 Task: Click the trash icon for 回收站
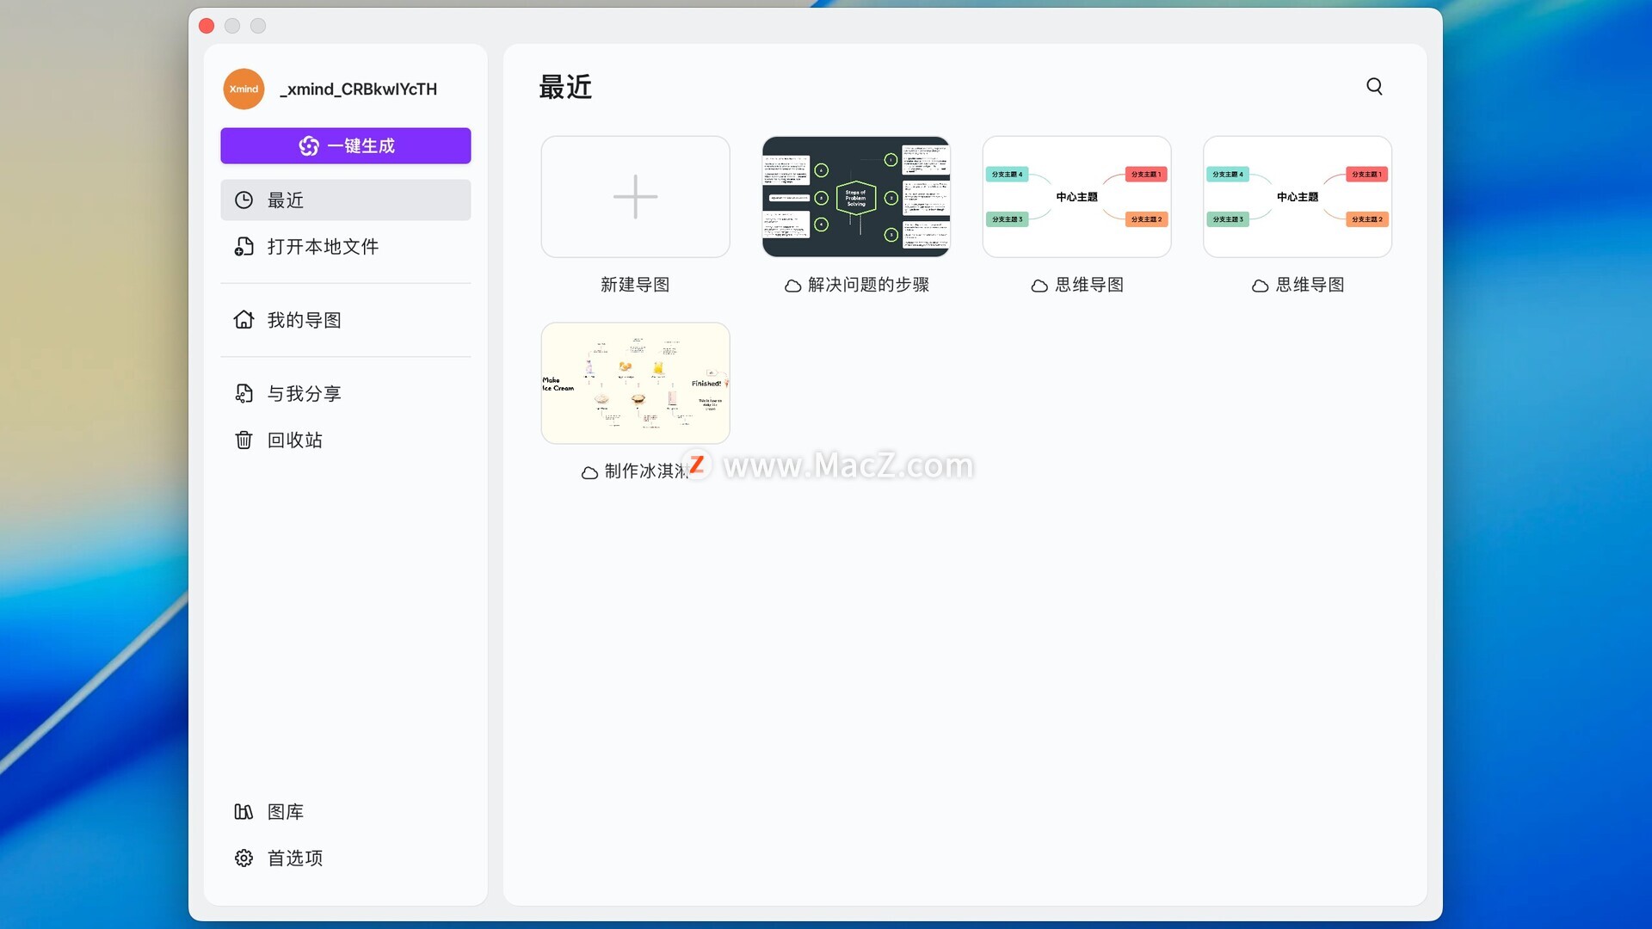(243, 440)
